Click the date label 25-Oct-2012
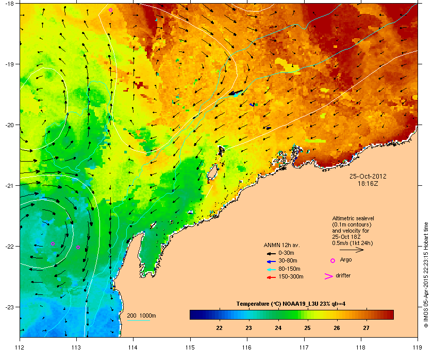This screenshot has height=350, width=433. 368,177
